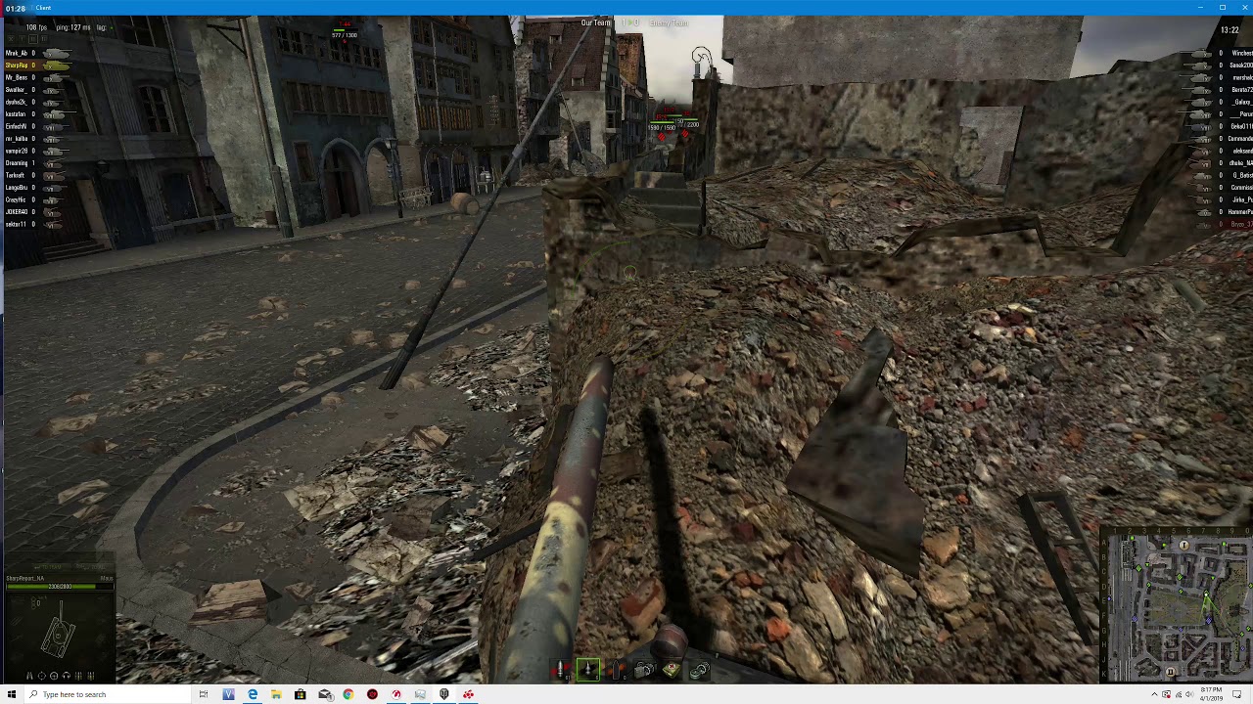Click the ping 127 ms indicator
Screen dimensions: 1253x704
tap(72, 27)
